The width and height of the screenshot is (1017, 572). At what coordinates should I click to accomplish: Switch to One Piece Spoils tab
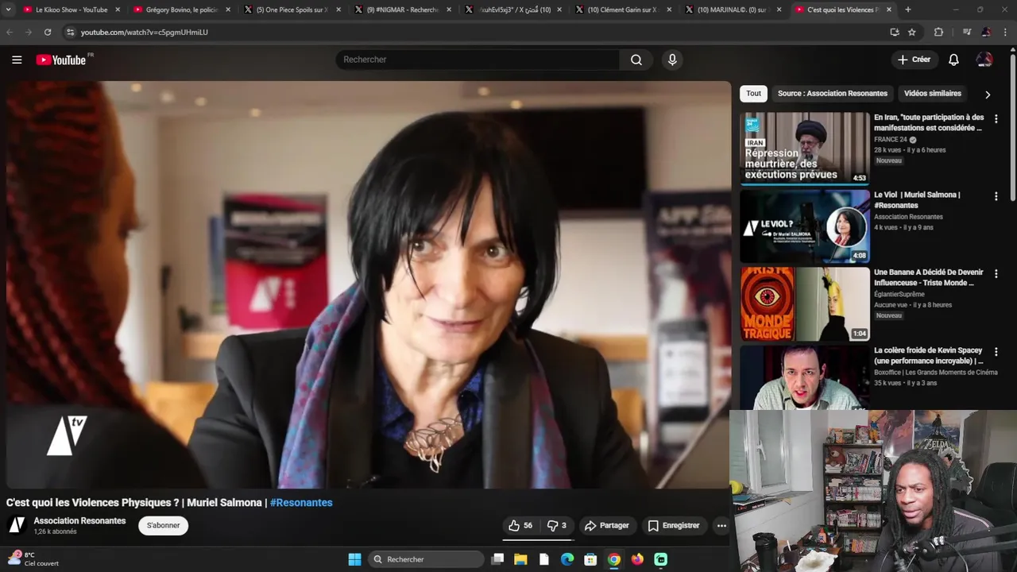pyautogui.click(x=292, y=10)
